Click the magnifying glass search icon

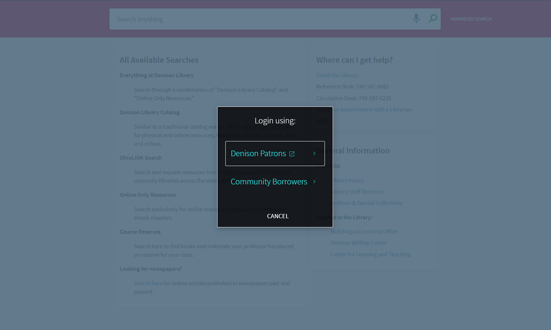coord(433,19)
